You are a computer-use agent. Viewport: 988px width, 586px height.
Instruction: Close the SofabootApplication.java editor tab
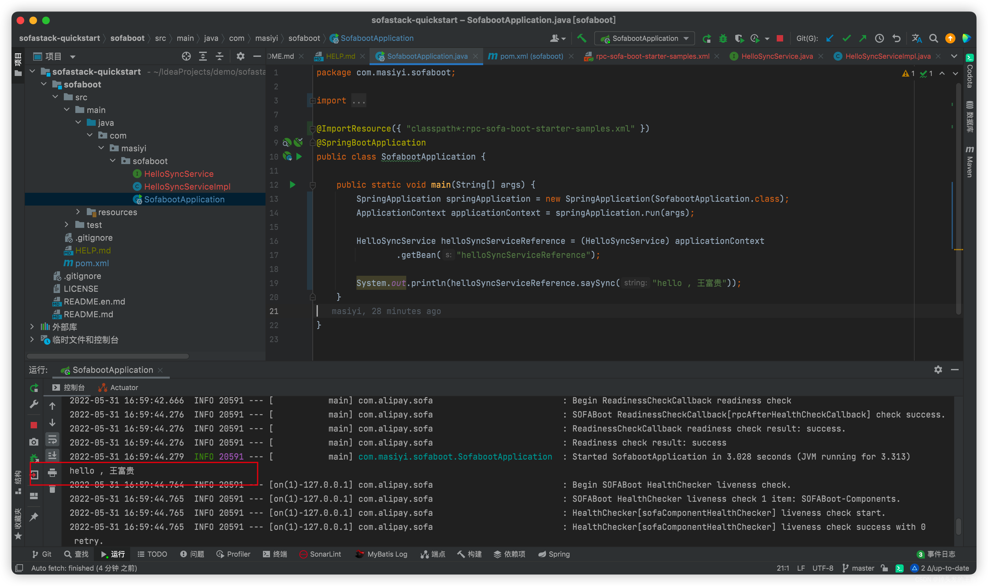point(475,56)
